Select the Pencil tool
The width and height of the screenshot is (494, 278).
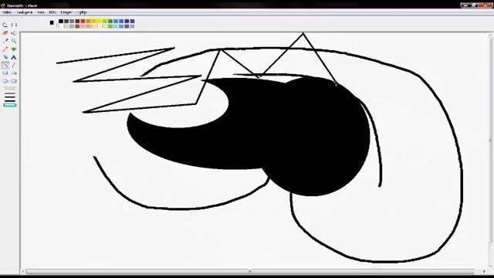tap(5, 49)
